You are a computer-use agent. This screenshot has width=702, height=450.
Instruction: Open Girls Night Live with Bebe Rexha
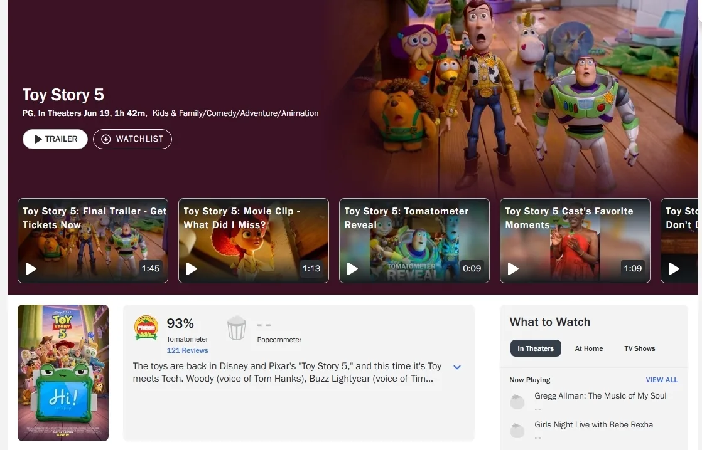tap(593, 425)
